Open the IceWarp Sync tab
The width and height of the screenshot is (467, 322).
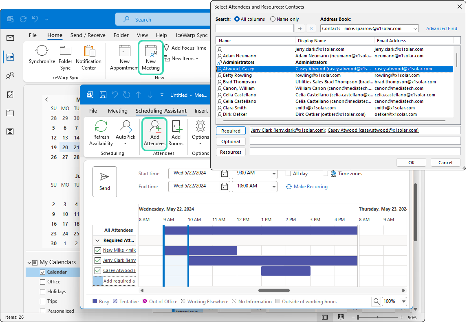pos(192,35)
